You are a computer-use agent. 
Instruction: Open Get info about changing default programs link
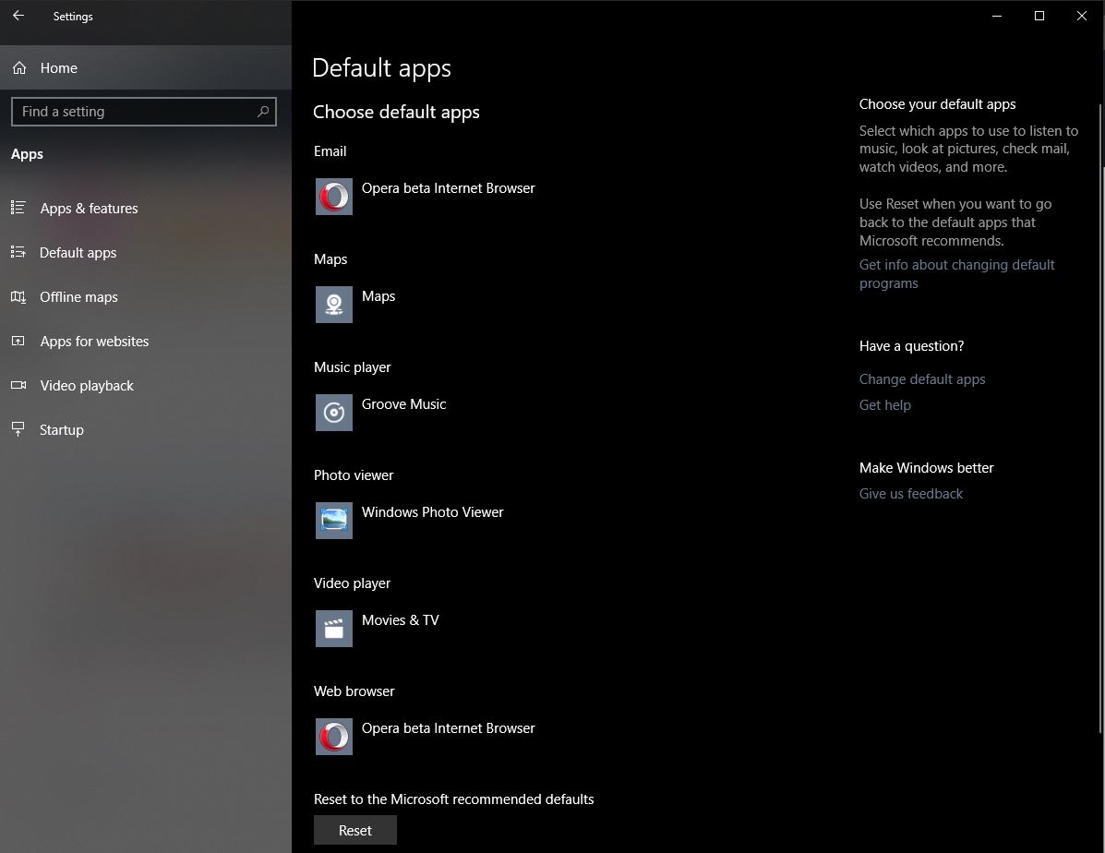click(956, 273)
